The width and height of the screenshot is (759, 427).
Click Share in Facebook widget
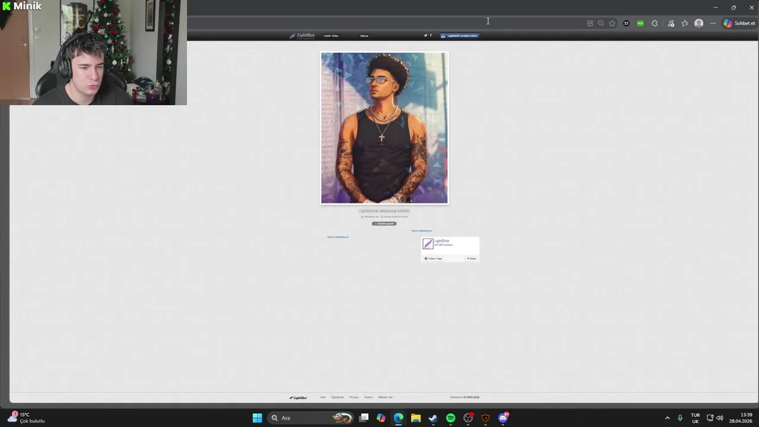pos(471,259)
